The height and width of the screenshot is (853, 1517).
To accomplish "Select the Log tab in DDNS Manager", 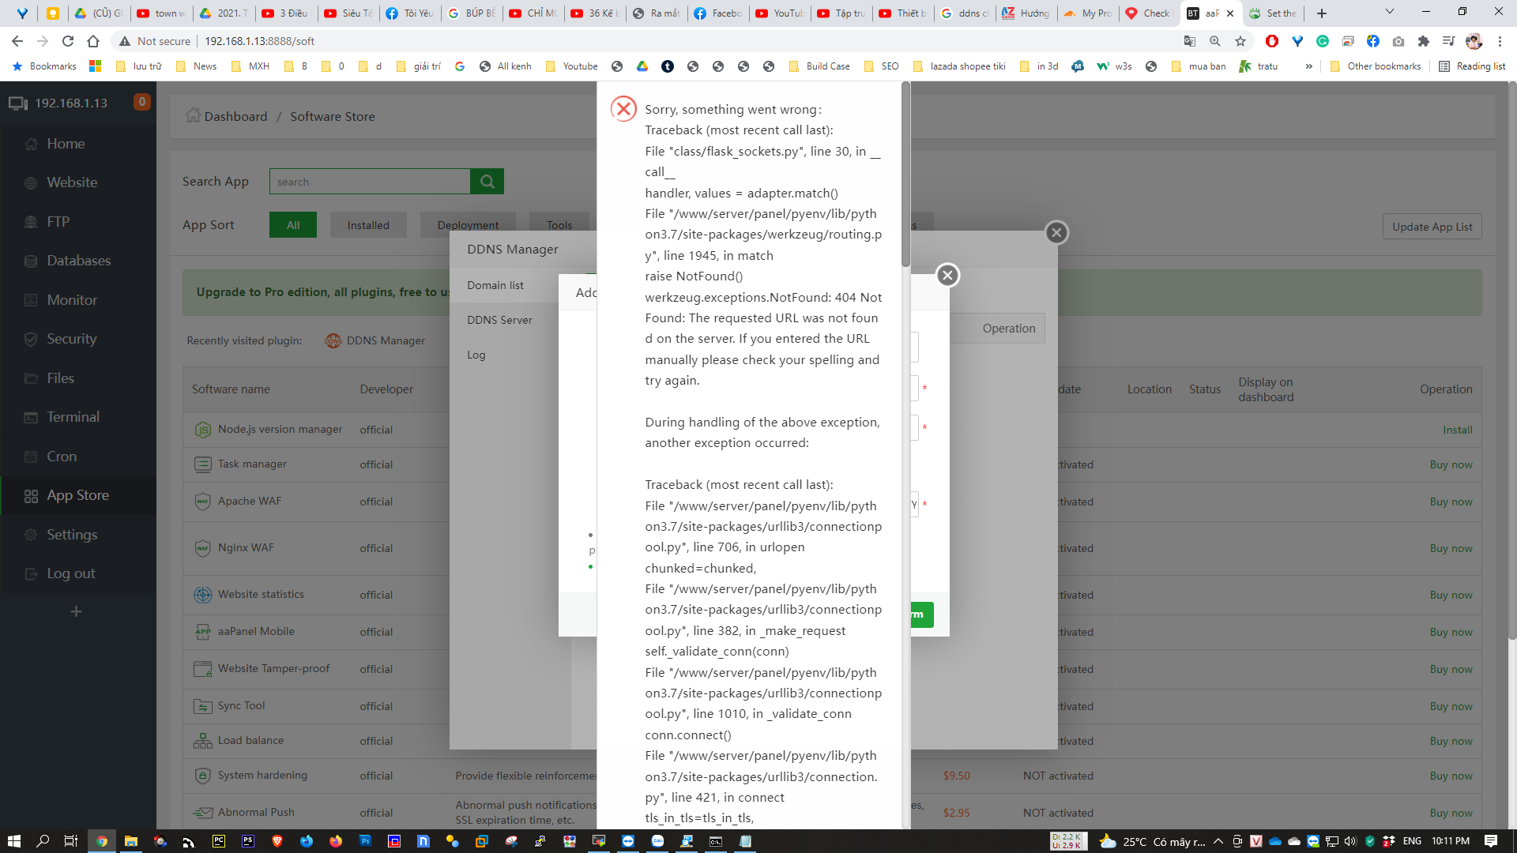I will [476, 355].
